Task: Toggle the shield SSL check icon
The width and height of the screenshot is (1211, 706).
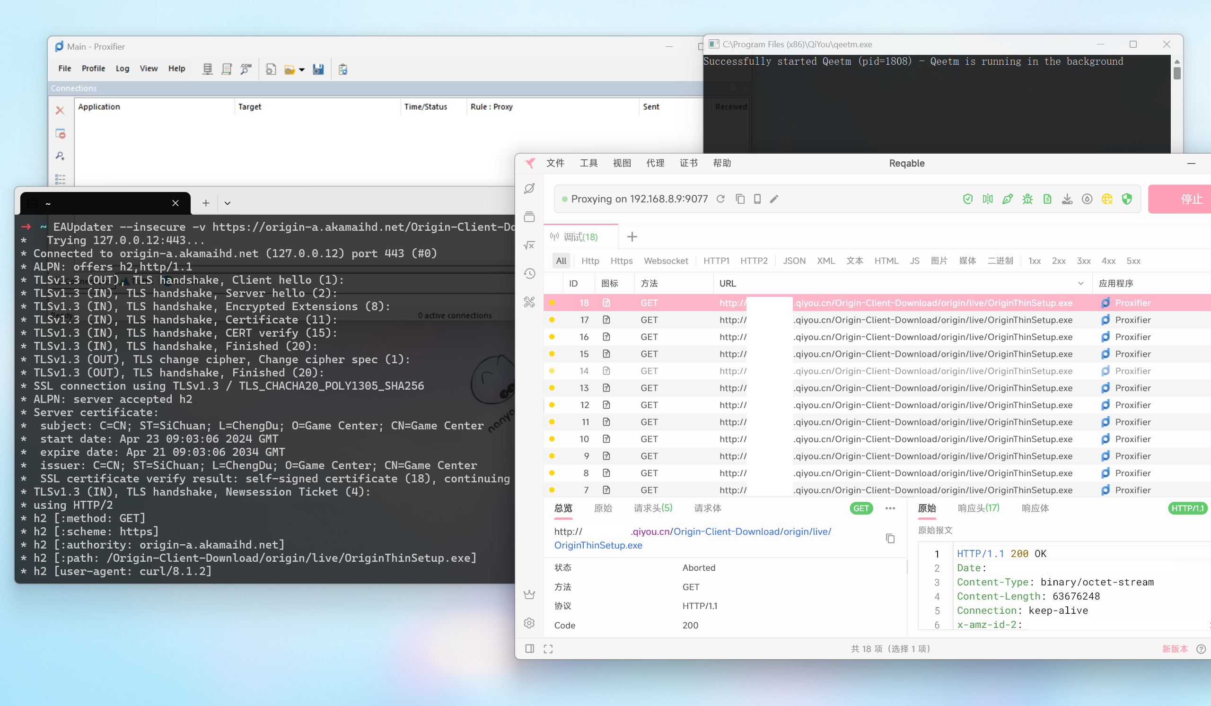Action: coord(967,199)
